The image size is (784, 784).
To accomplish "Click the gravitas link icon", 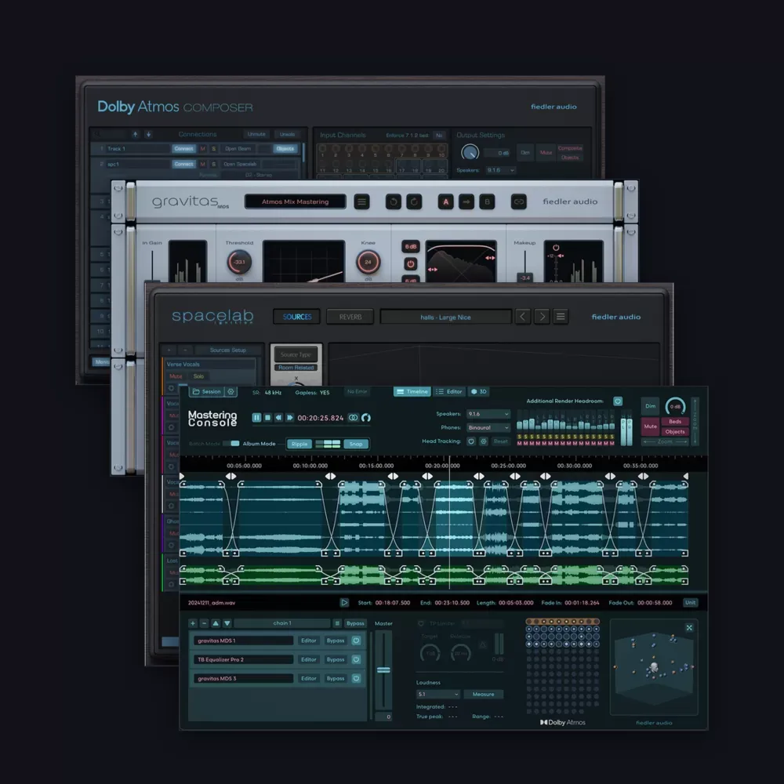I will click(519, 201).
